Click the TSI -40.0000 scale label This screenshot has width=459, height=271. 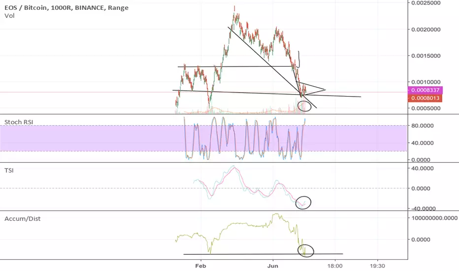click(x=424, y=208)
